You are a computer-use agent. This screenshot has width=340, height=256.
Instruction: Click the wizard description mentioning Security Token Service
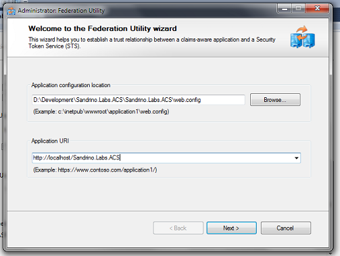[x=152, y=43]
